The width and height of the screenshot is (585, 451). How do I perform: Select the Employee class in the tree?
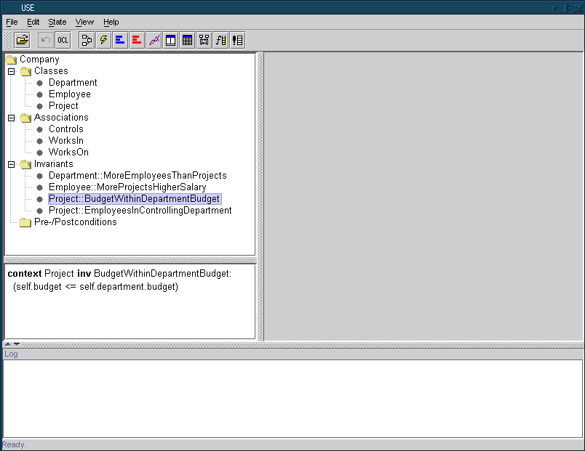coord(69,94)
